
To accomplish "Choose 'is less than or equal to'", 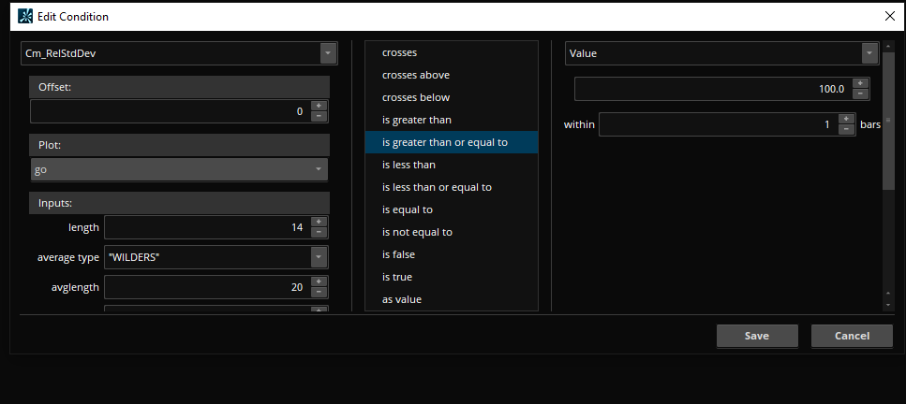I will (x=437, y=187).
